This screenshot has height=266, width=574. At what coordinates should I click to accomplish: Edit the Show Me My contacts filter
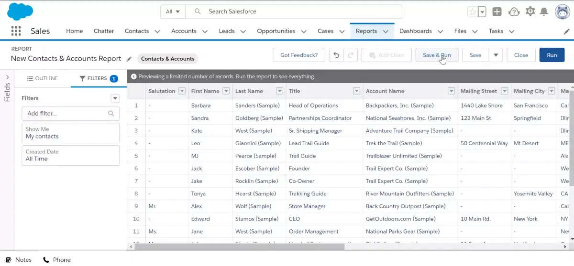pos(70,133)
